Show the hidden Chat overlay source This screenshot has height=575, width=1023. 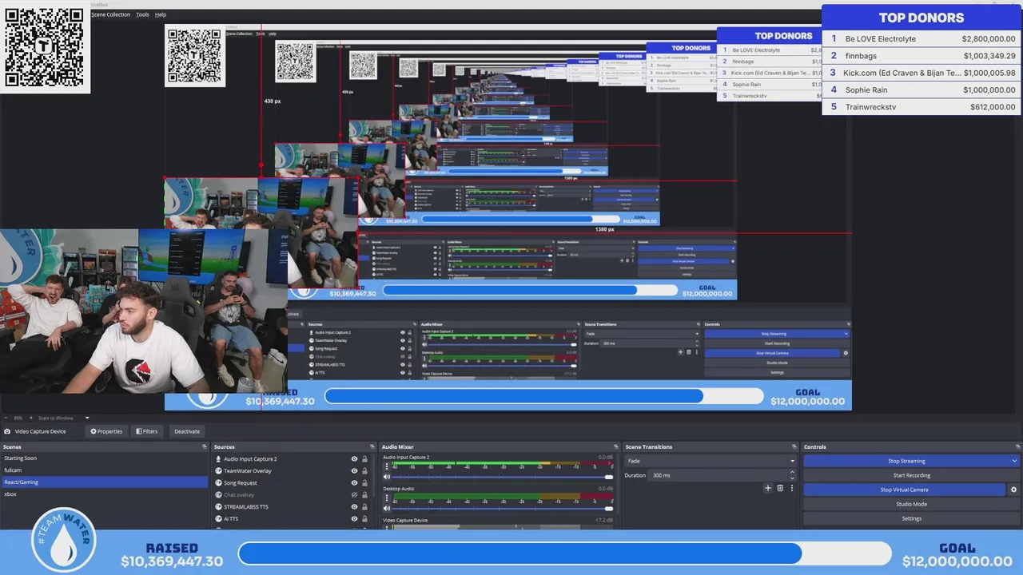click(x=354, y=495)
